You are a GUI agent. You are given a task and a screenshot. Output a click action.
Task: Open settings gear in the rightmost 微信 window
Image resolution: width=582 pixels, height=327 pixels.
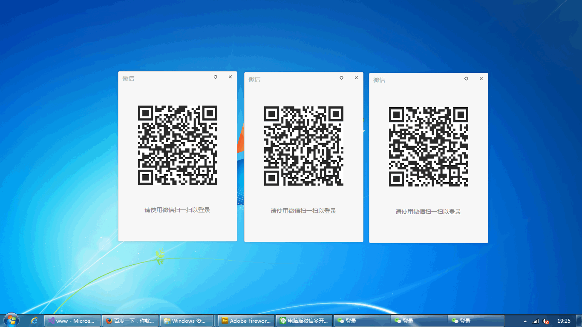[466, 79]
